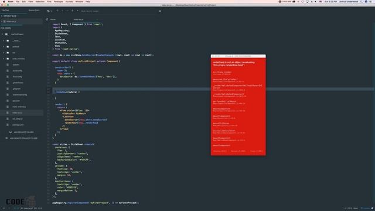
Task: Expand the ios folder arrow
Action: coord(4,53)
